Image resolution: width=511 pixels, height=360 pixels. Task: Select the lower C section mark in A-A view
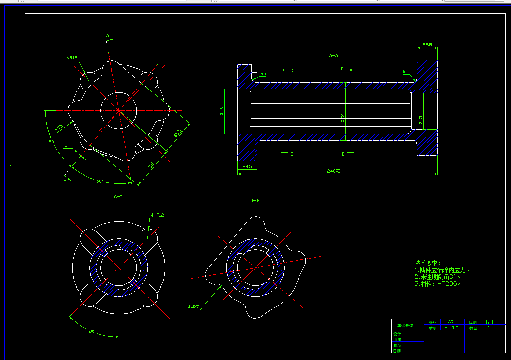[292, 154]
